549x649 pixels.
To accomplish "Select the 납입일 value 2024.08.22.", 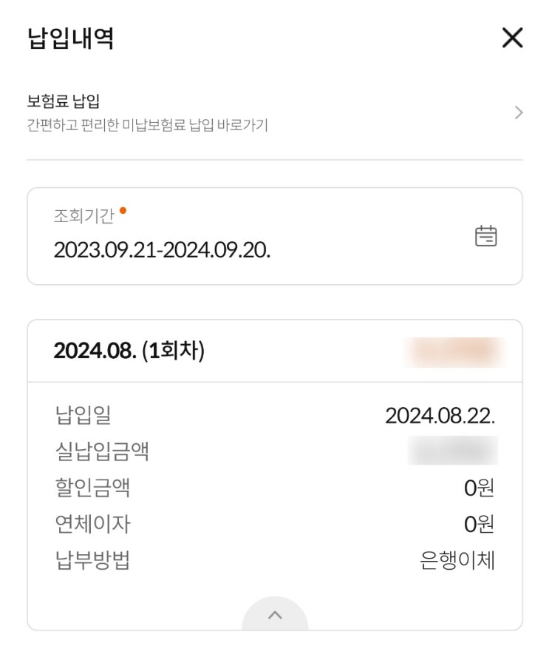I will [x=440, y=415].
